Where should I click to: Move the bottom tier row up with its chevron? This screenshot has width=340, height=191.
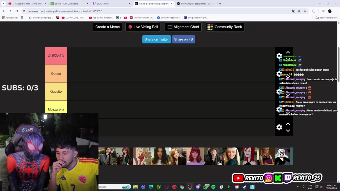[288, 124]
